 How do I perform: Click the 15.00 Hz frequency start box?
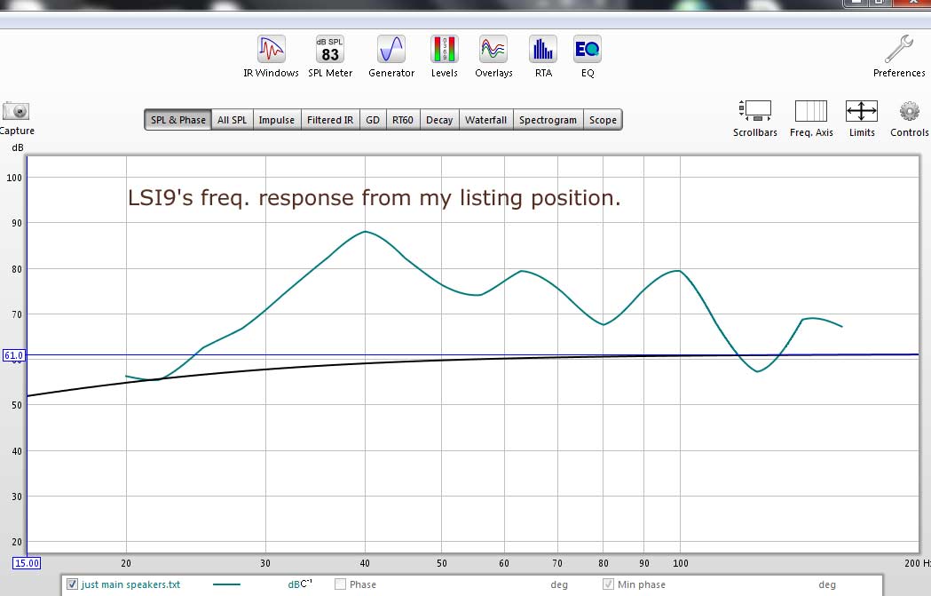point(27,563)
